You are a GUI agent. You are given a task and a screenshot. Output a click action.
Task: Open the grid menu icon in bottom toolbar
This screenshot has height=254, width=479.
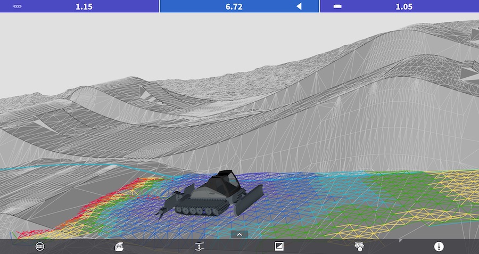tap(40, 247)
